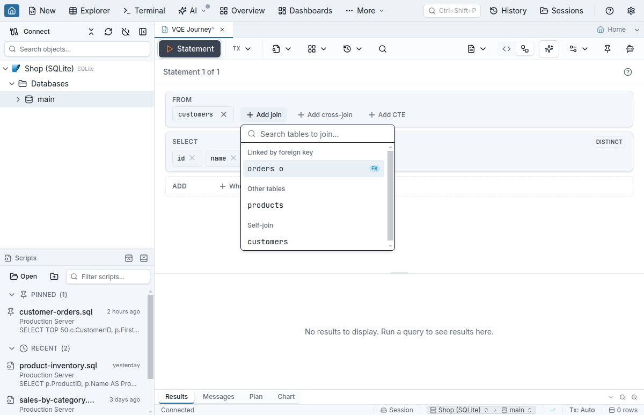
Task: Switch to the Plan tab
Action: (x=256, y=397)
